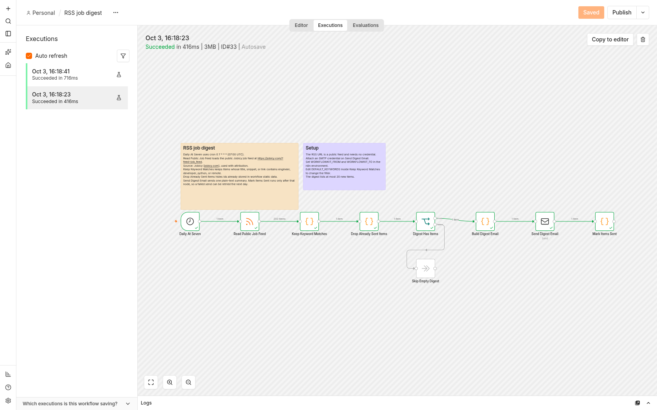Screen dimensions: 657x410
Task: Fit workflow to view
Action: coord(151,382)
